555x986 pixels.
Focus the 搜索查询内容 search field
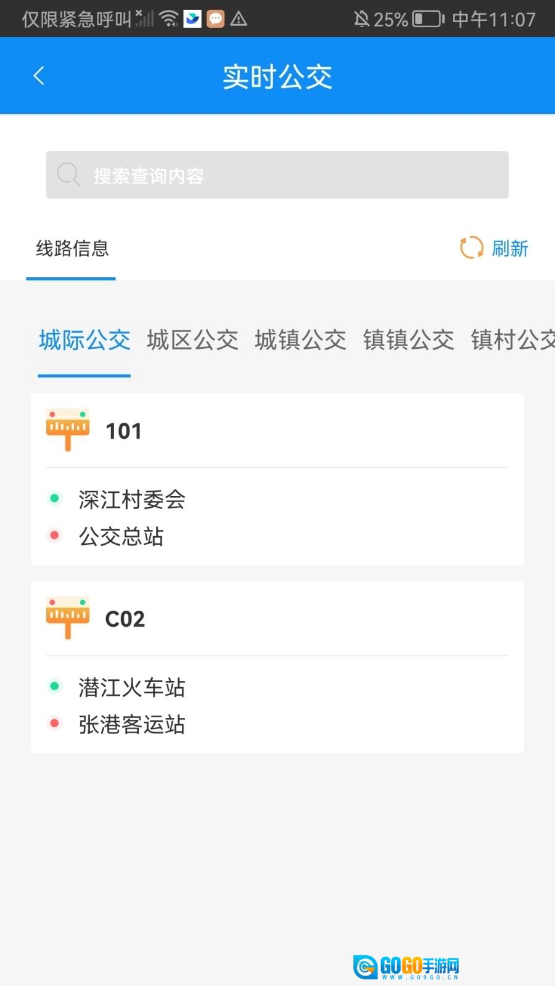(277, 175)
